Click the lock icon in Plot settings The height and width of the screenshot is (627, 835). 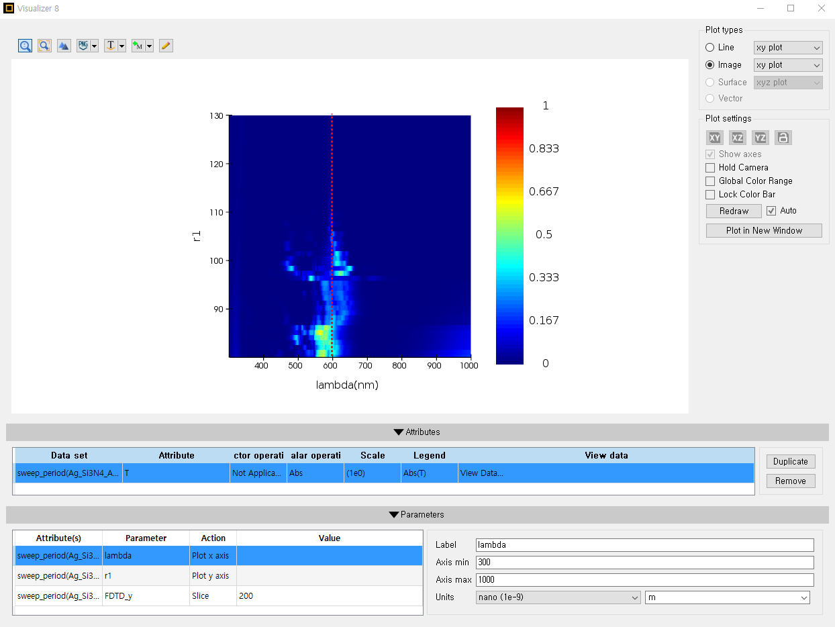(x=783, y=138)
